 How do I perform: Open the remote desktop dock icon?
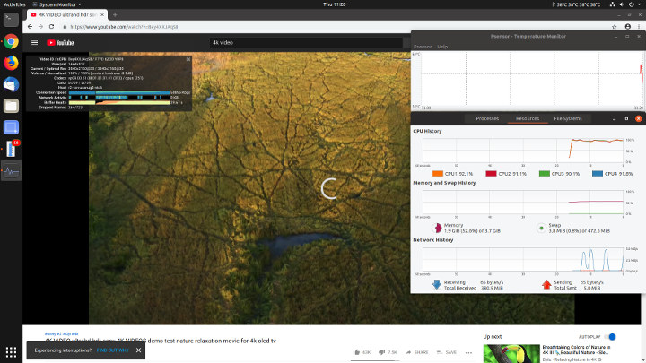coord(11,127)
